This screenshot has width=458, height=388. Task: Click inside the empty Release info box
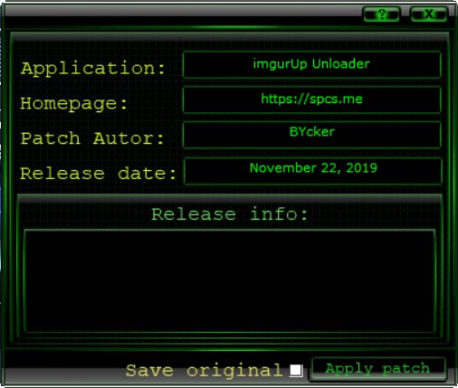pos(230,281)
